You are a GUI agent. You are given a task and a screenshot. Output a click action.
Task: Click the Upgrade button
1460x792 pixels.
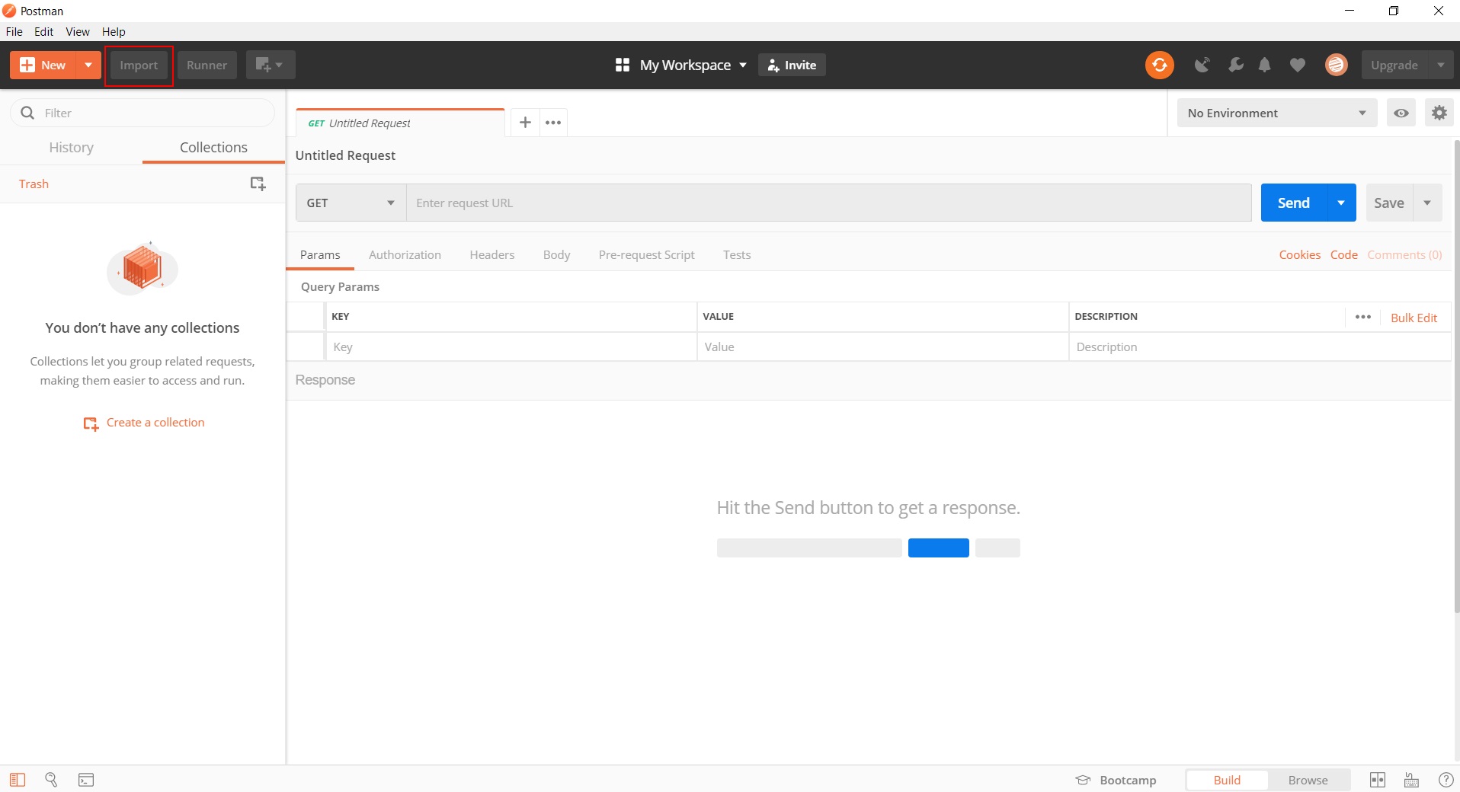coord(1394,65)
